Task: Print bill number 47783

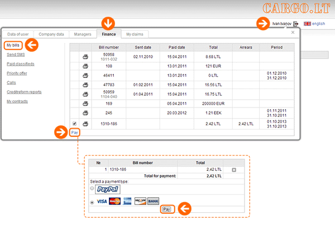Action: [85, 84]
